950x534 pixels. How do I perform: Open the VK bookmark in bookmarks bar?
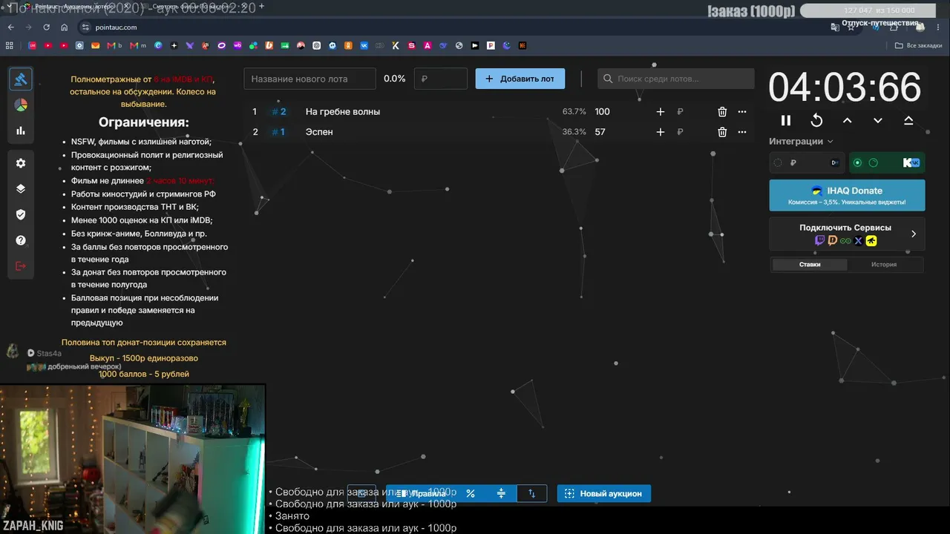click(x=364, y=45)
